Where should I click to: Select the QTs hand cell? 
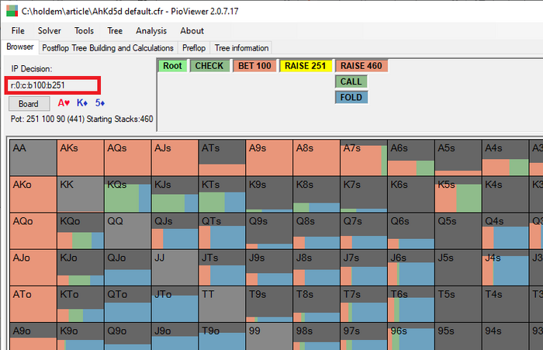(x=222, y=231)
